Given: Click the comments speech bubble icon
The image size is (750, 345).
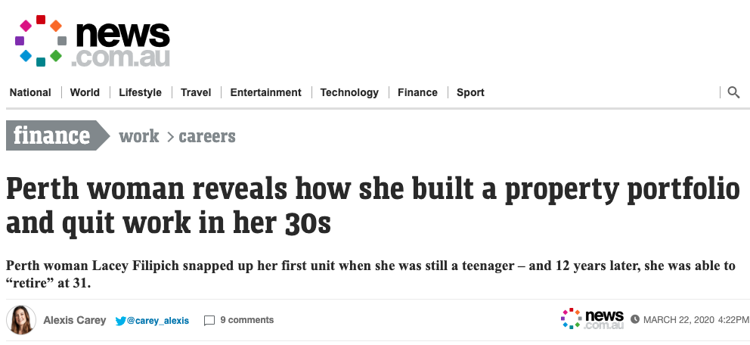Looking at the screenshot, I should click(x=209, y=321).
